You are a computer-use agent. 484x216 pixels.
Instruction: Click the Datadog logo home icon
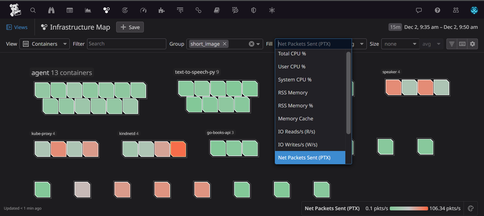tap(15, 10)
